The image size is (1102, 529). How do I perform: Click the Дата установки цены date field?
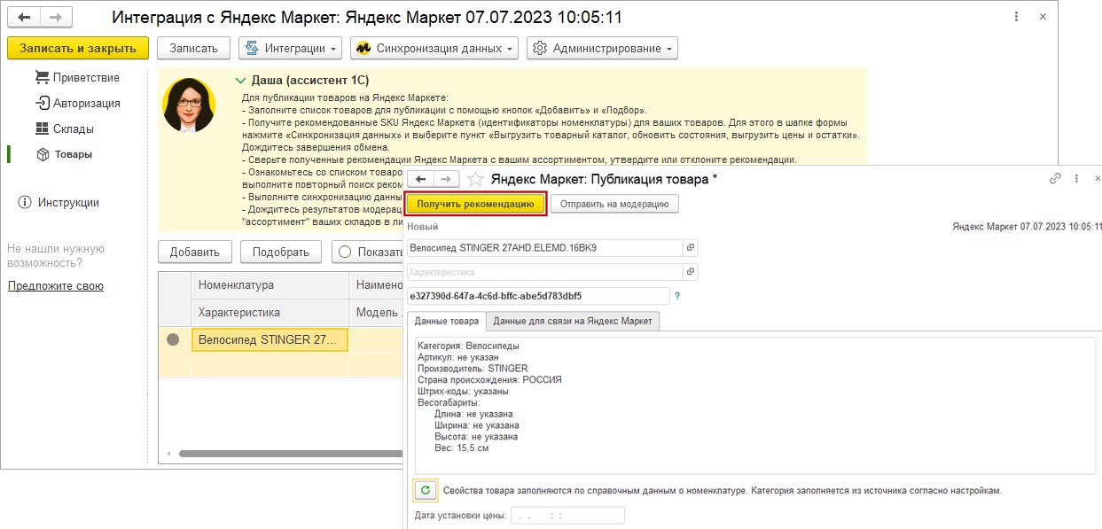tap(567, 515)
